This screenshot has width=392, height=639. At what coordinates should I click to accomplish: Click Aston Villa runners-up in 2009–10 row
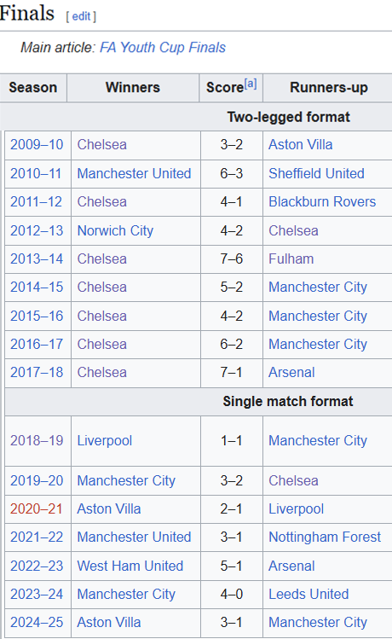(301, 145)
